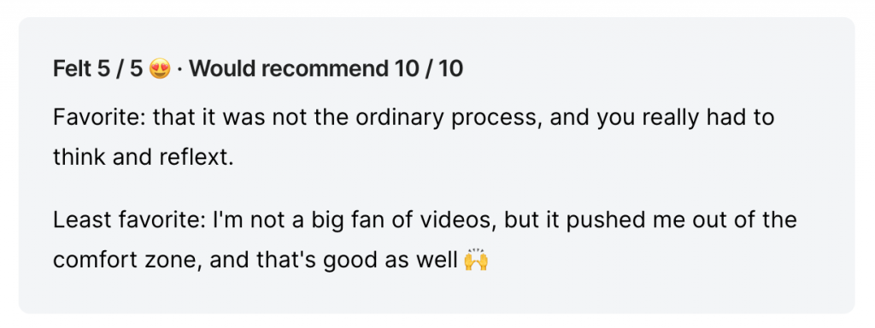875x328 pixels.
Task: Click the misspelled word 'reflext.'
Action: 196,158
